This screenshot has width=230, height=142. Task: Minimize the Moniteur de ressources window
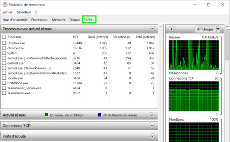click(195, 5)
